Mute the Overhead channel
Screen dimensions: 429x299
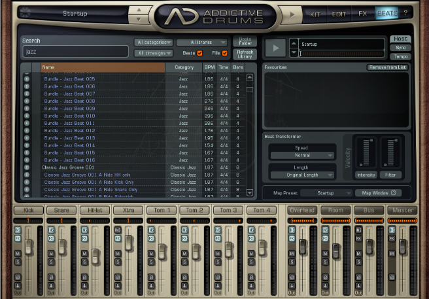tap(292, 254)
